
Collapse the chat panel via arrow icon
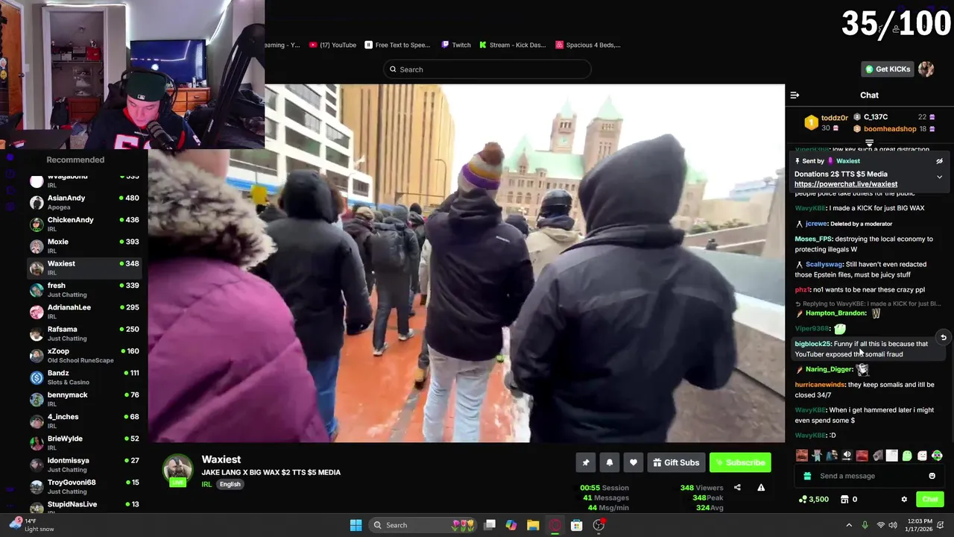795,95
